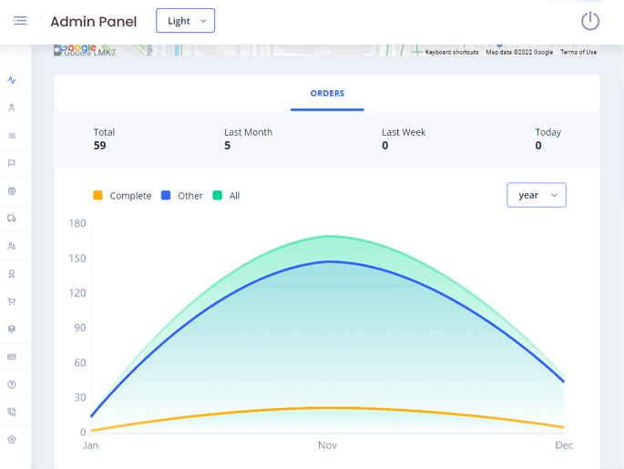Open the Light theme dropdown
This screenshot has height=469, width=624.
[x=186, y=21]
